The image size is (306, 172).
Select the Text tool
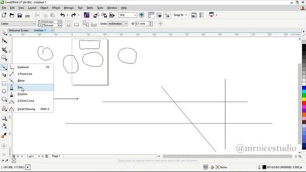tap(4, 108)
